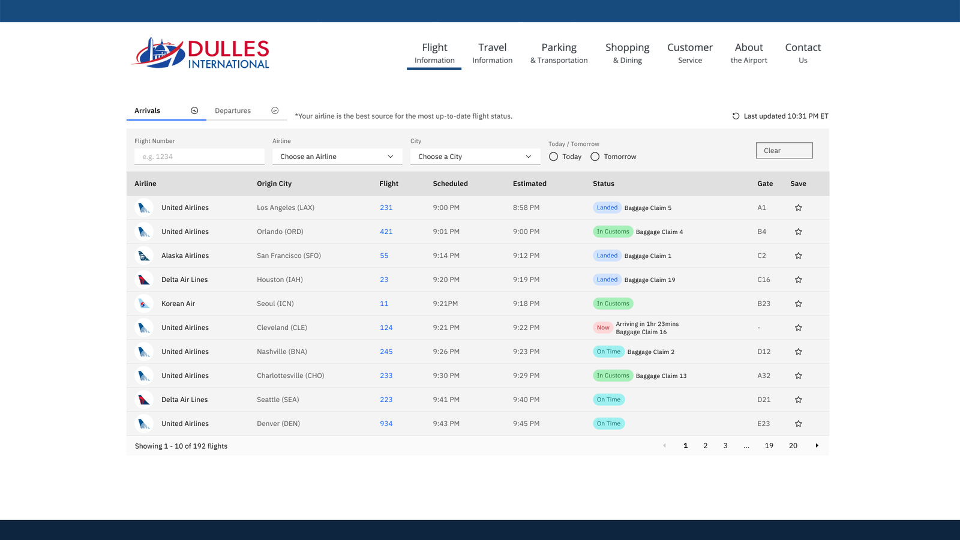Screen dimensions: 960x540
Task: Click the Dulles International logo
Action: click(x=200, y=53)
